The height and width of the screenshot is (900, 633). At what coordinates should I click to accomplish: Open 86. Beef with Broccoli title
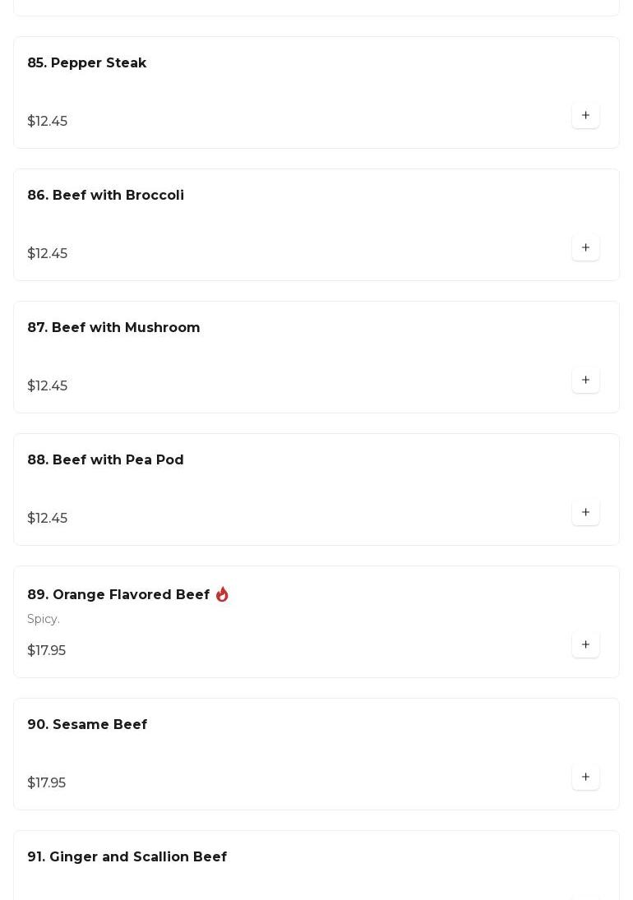105,196
